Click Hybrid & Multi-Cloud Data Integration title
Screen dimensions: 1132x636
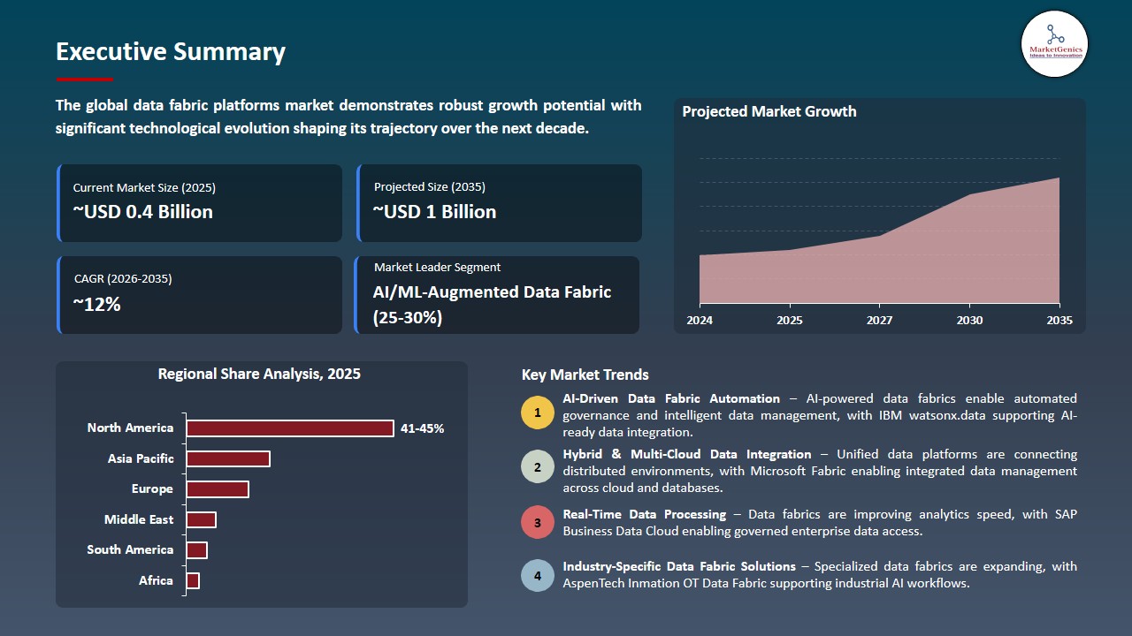click(x=687, y=454)
